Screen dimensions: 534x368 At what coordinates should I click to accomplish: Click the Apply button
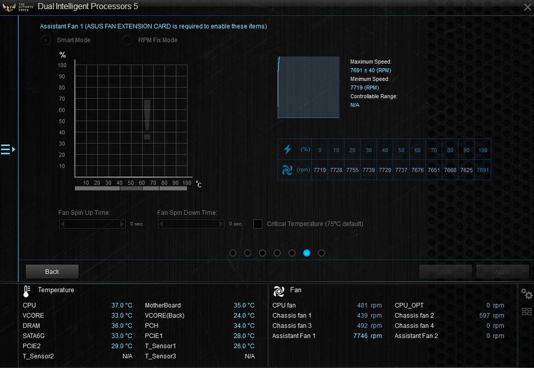[x=502, y=272]
